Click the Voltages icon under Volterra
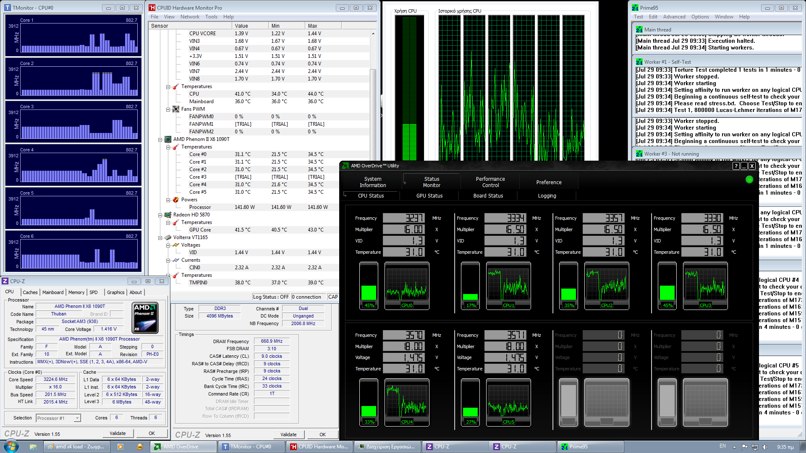Screen dimensions: 806x453 (176, 245)
